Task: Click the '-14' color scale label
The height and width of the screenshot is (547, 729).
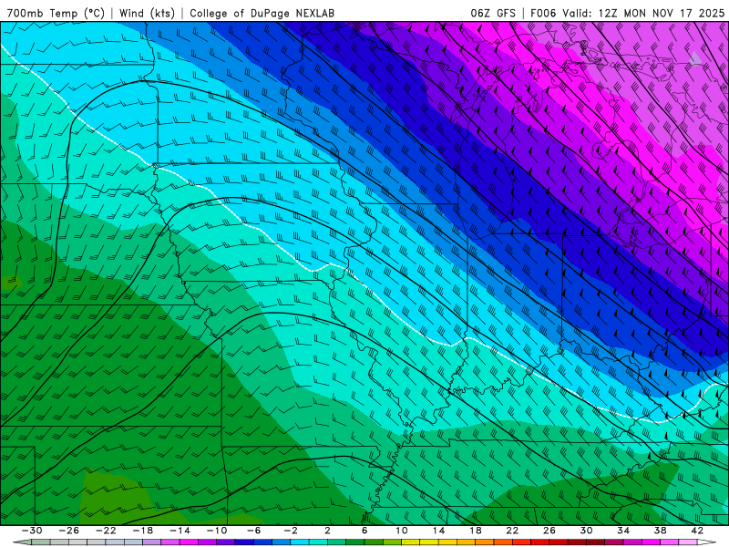Action: 180,531
